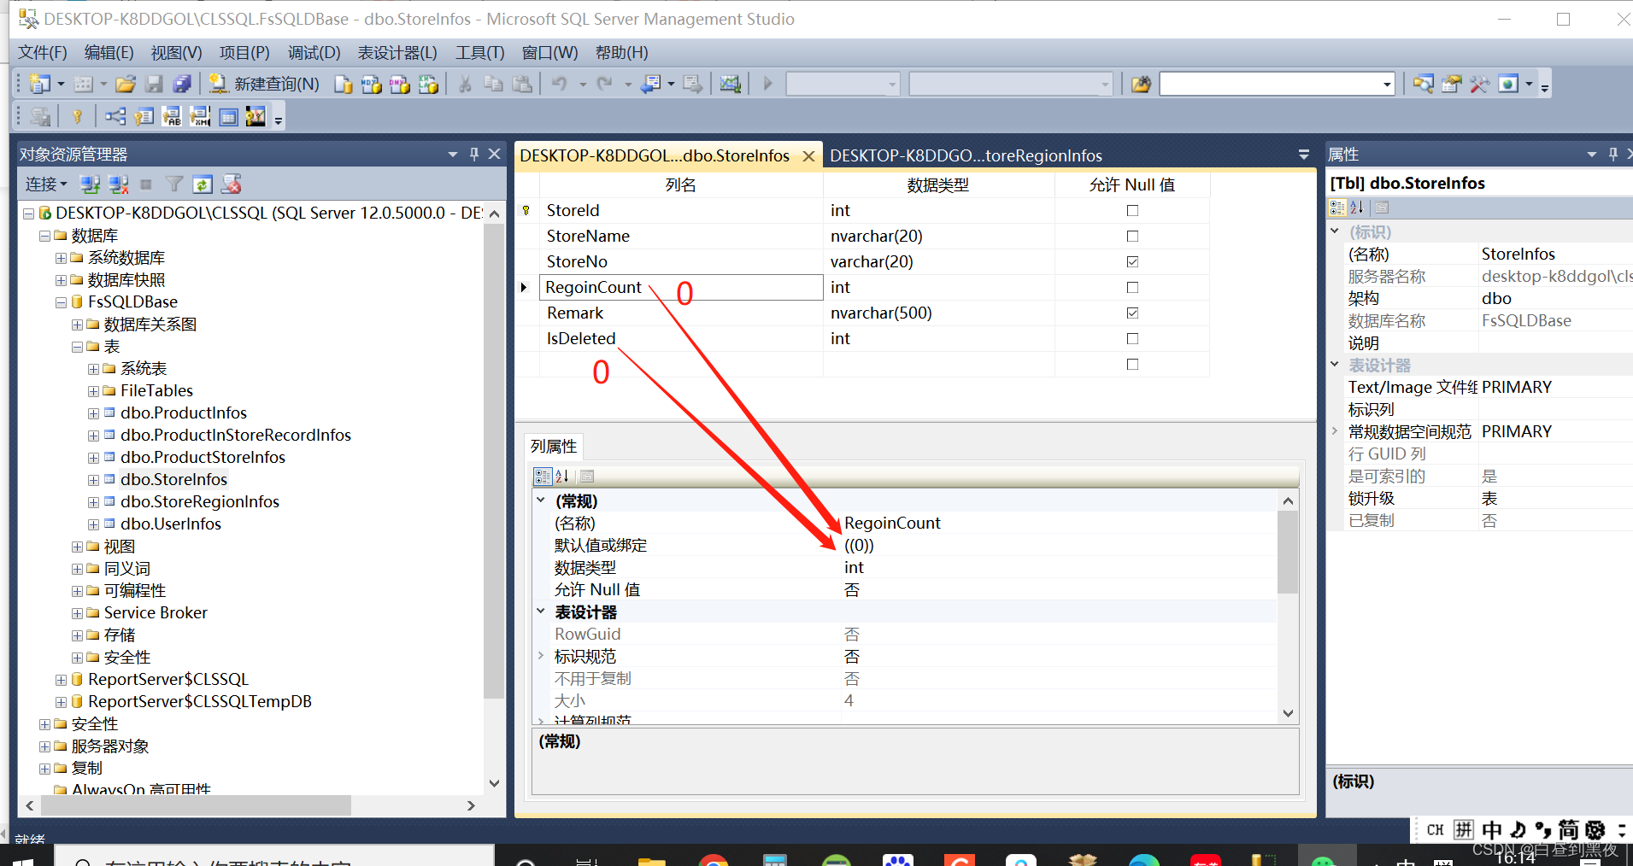Select dbo.ProductInfos in Object Explorer

(x=184, y=413)
